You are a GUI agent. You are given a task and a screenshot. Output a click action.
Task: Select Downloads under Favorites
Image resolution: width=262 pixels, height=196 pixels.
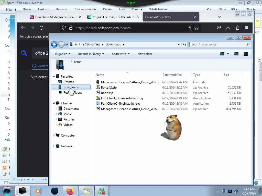point(71,87)
